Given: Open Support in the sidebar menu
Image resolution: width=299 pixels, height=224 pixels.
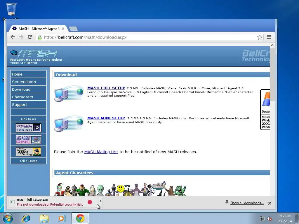Looking at the screenshot, I should click(x=28, y=105).
